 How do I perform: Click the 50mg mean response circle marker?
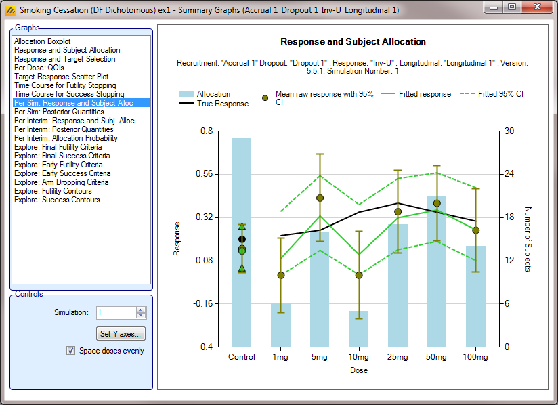pyautogui.click(x=437, y=202)
